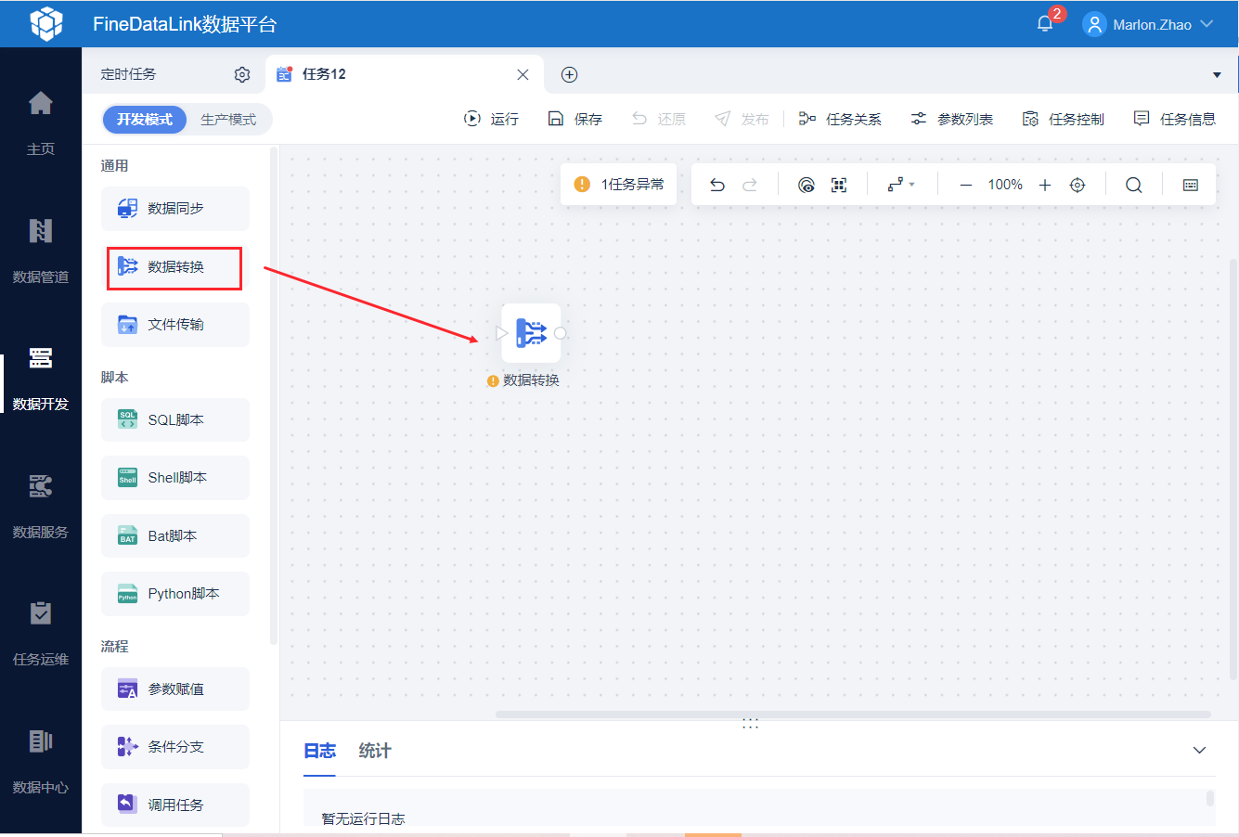Viewport: 1239px width, 837px height.
Task: Select the 条件分支 component
Action: 175,747
